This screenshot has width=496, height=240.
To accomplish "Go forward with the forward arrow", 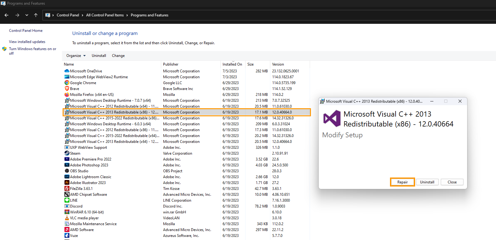I will [x=17, y=15].
